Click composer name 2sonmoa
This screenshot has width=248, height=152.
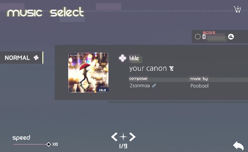coord(140,85)
